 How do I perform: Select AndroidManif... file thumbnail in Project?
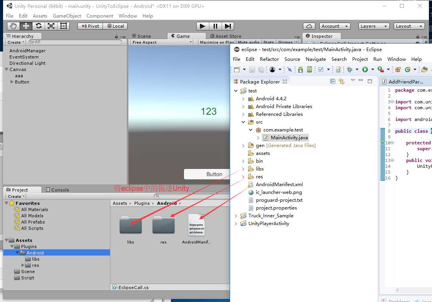point(196,225)
